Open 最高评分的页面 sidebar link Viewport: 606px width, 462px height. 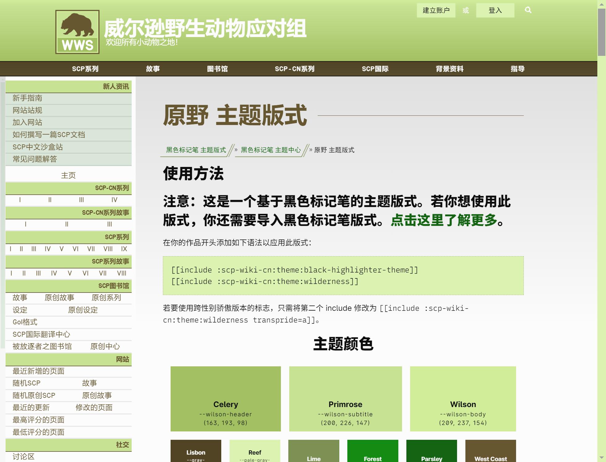[38, 420]
